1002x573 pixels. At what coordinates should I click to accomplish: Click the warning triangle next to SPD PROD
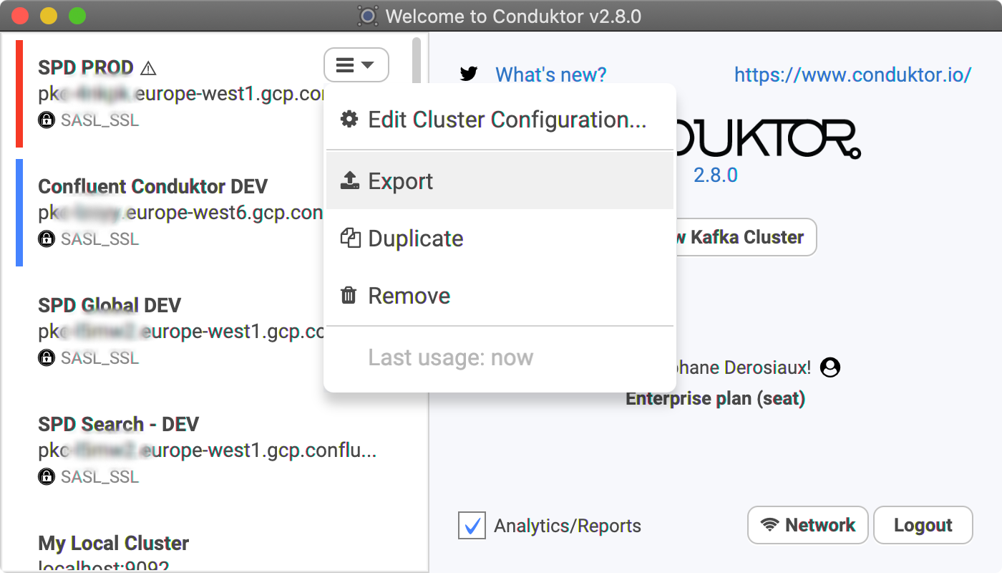pyautogui.click(x=148, y=69)
